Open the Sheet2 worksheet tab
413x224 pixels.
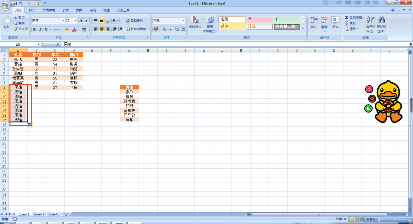pyautogui.click(x=39, y=214)
